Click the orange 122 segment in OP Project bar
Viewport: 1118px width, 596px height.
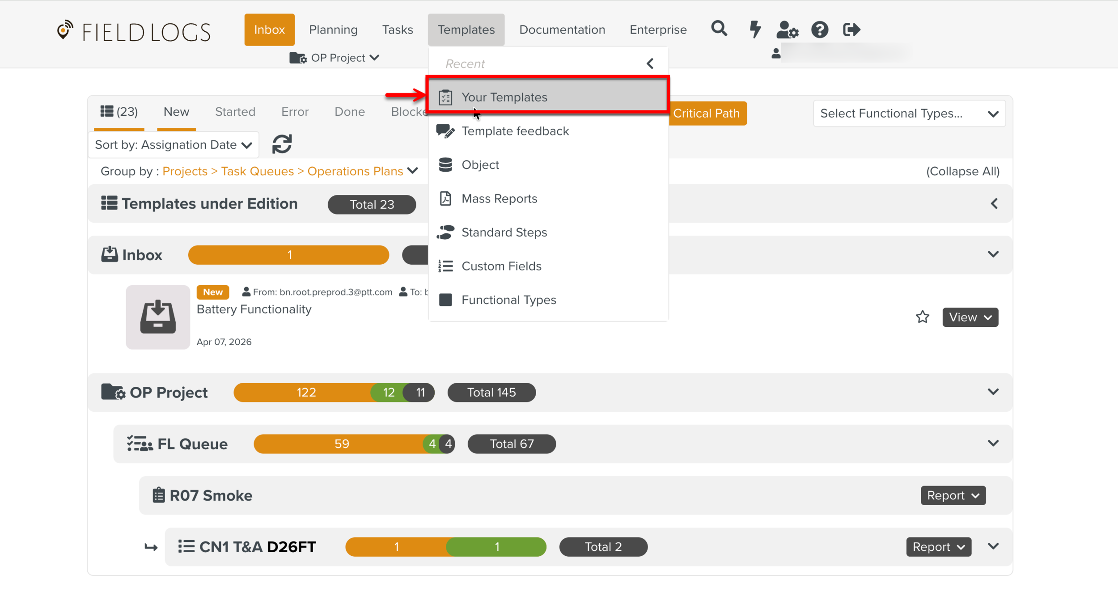pyautogui.click(x=306, y=393)
